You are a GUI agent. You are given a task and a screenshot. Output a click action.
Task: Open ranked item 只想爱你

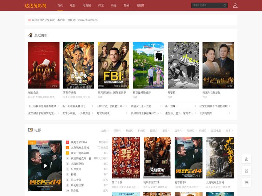pyautogui.click(x=76, y=169)
